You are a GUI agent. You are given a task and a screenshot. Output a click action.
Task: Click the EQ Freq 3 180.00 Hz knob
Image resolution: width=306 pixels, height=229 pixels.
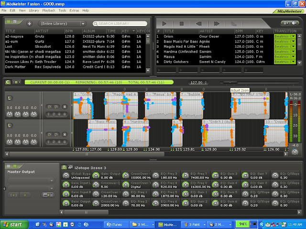click(156, 176)
